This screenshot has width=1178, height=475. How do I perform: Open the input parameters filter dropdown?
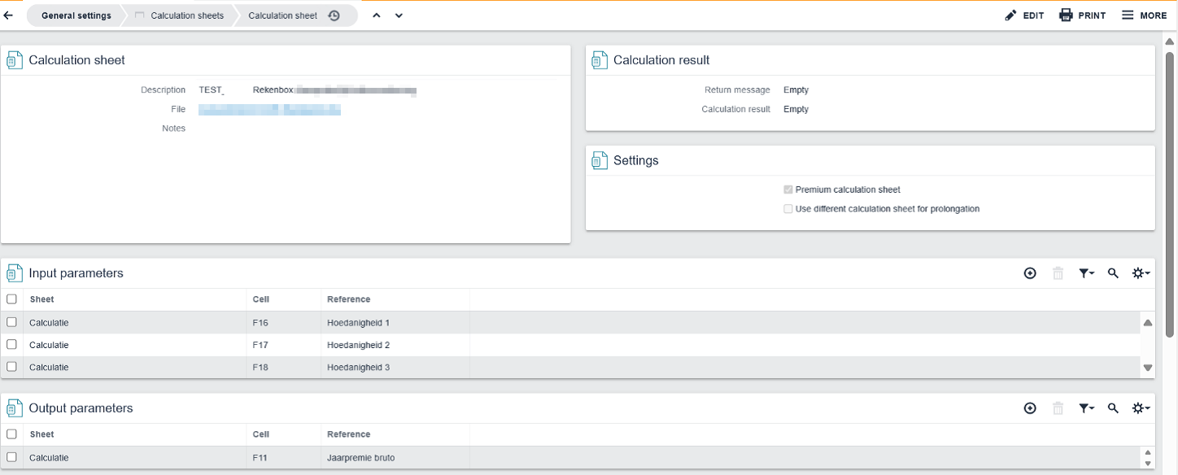(x=1086, y=274)
